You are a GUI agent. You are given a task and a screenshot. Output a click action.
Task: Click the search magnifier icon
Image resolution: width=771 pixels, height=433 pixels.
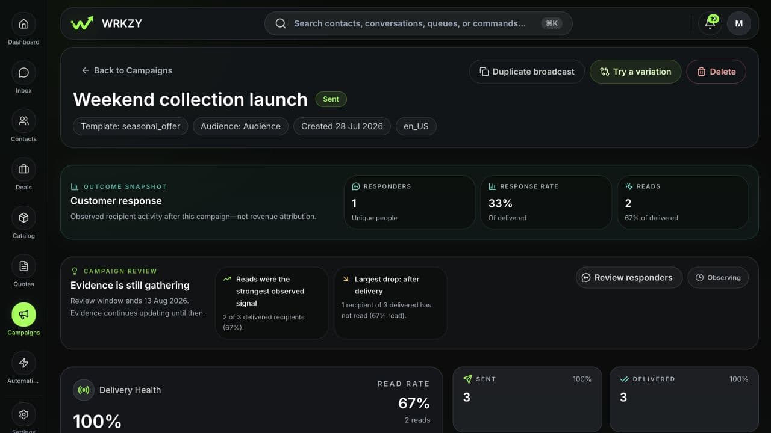click(281, 23)
